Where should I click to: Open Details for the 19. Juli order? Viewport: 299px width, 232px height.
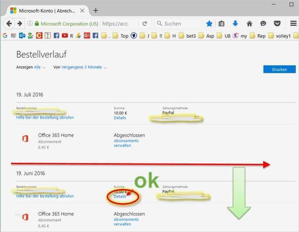(120, 118)
